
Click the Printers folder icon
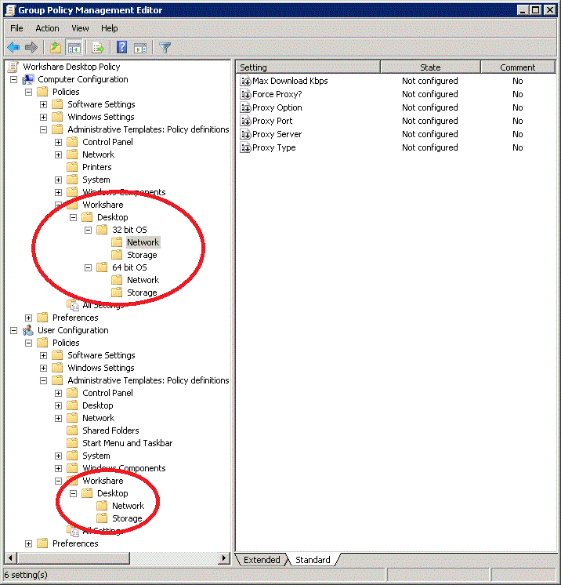(x=72, y=167)
